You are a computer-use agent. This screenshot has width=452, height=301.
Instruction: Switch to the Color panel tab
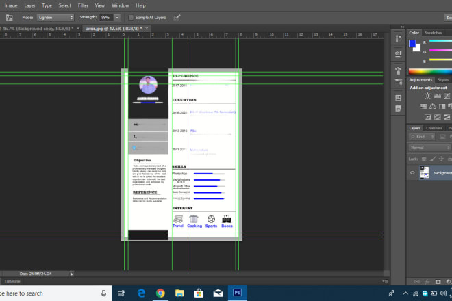click(x=414, y=33)
